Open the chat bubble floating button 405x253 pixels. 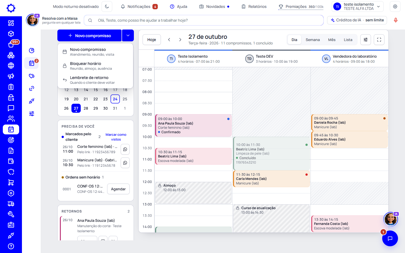(x=390, y=238)
